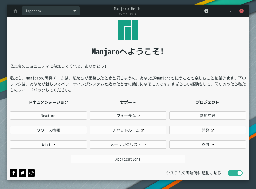This screenshot has width=256, height=189.
Task: Toggle the システムの開始時に起動させる autostart switch
Action: pyautogui.click(x=235, y=173)
